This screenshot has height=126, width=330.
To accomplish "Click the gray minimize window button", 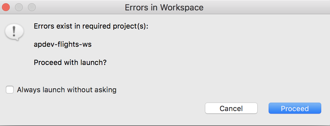I will 19,7.
